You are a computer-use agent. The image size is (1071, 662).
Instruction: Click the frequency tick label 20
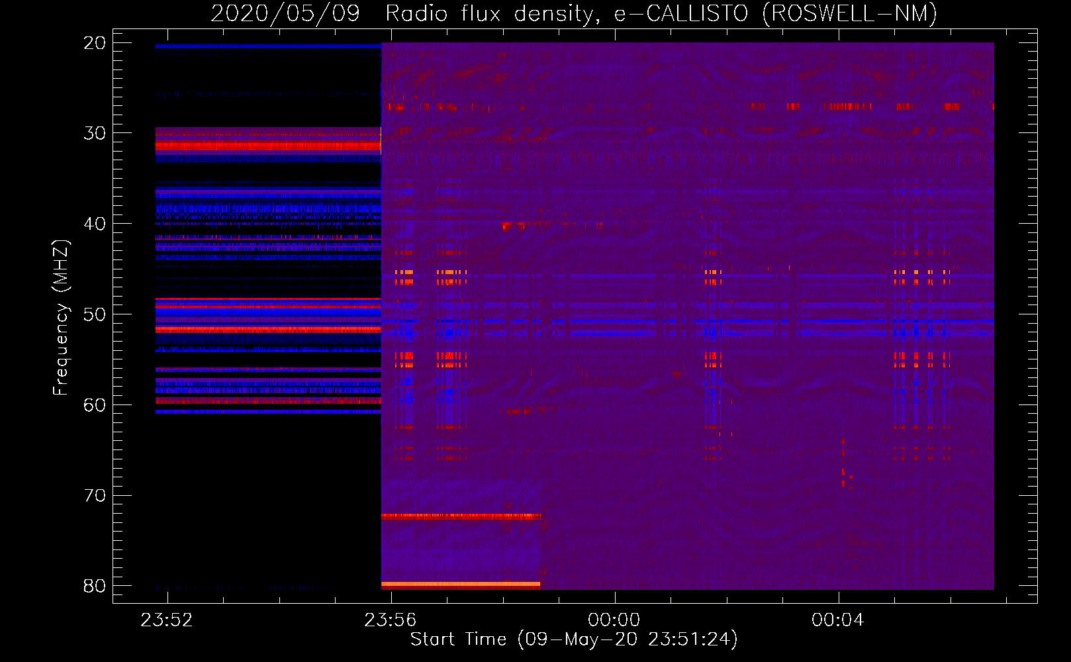95,43
